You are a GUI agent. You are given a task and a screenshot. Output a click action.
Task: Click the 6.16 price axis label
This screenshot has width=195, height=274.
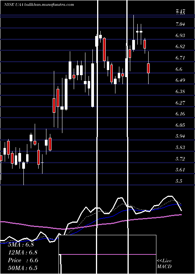click(180, 114)
